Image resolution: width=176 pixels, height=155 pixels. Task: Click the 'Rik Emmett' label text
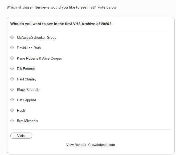pos(26,69)
